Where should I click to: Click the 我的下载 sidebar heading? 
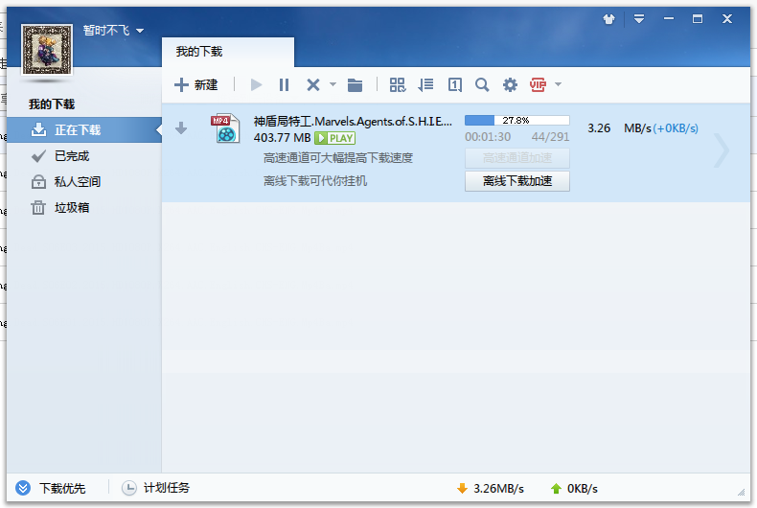[x=52, y=104]
